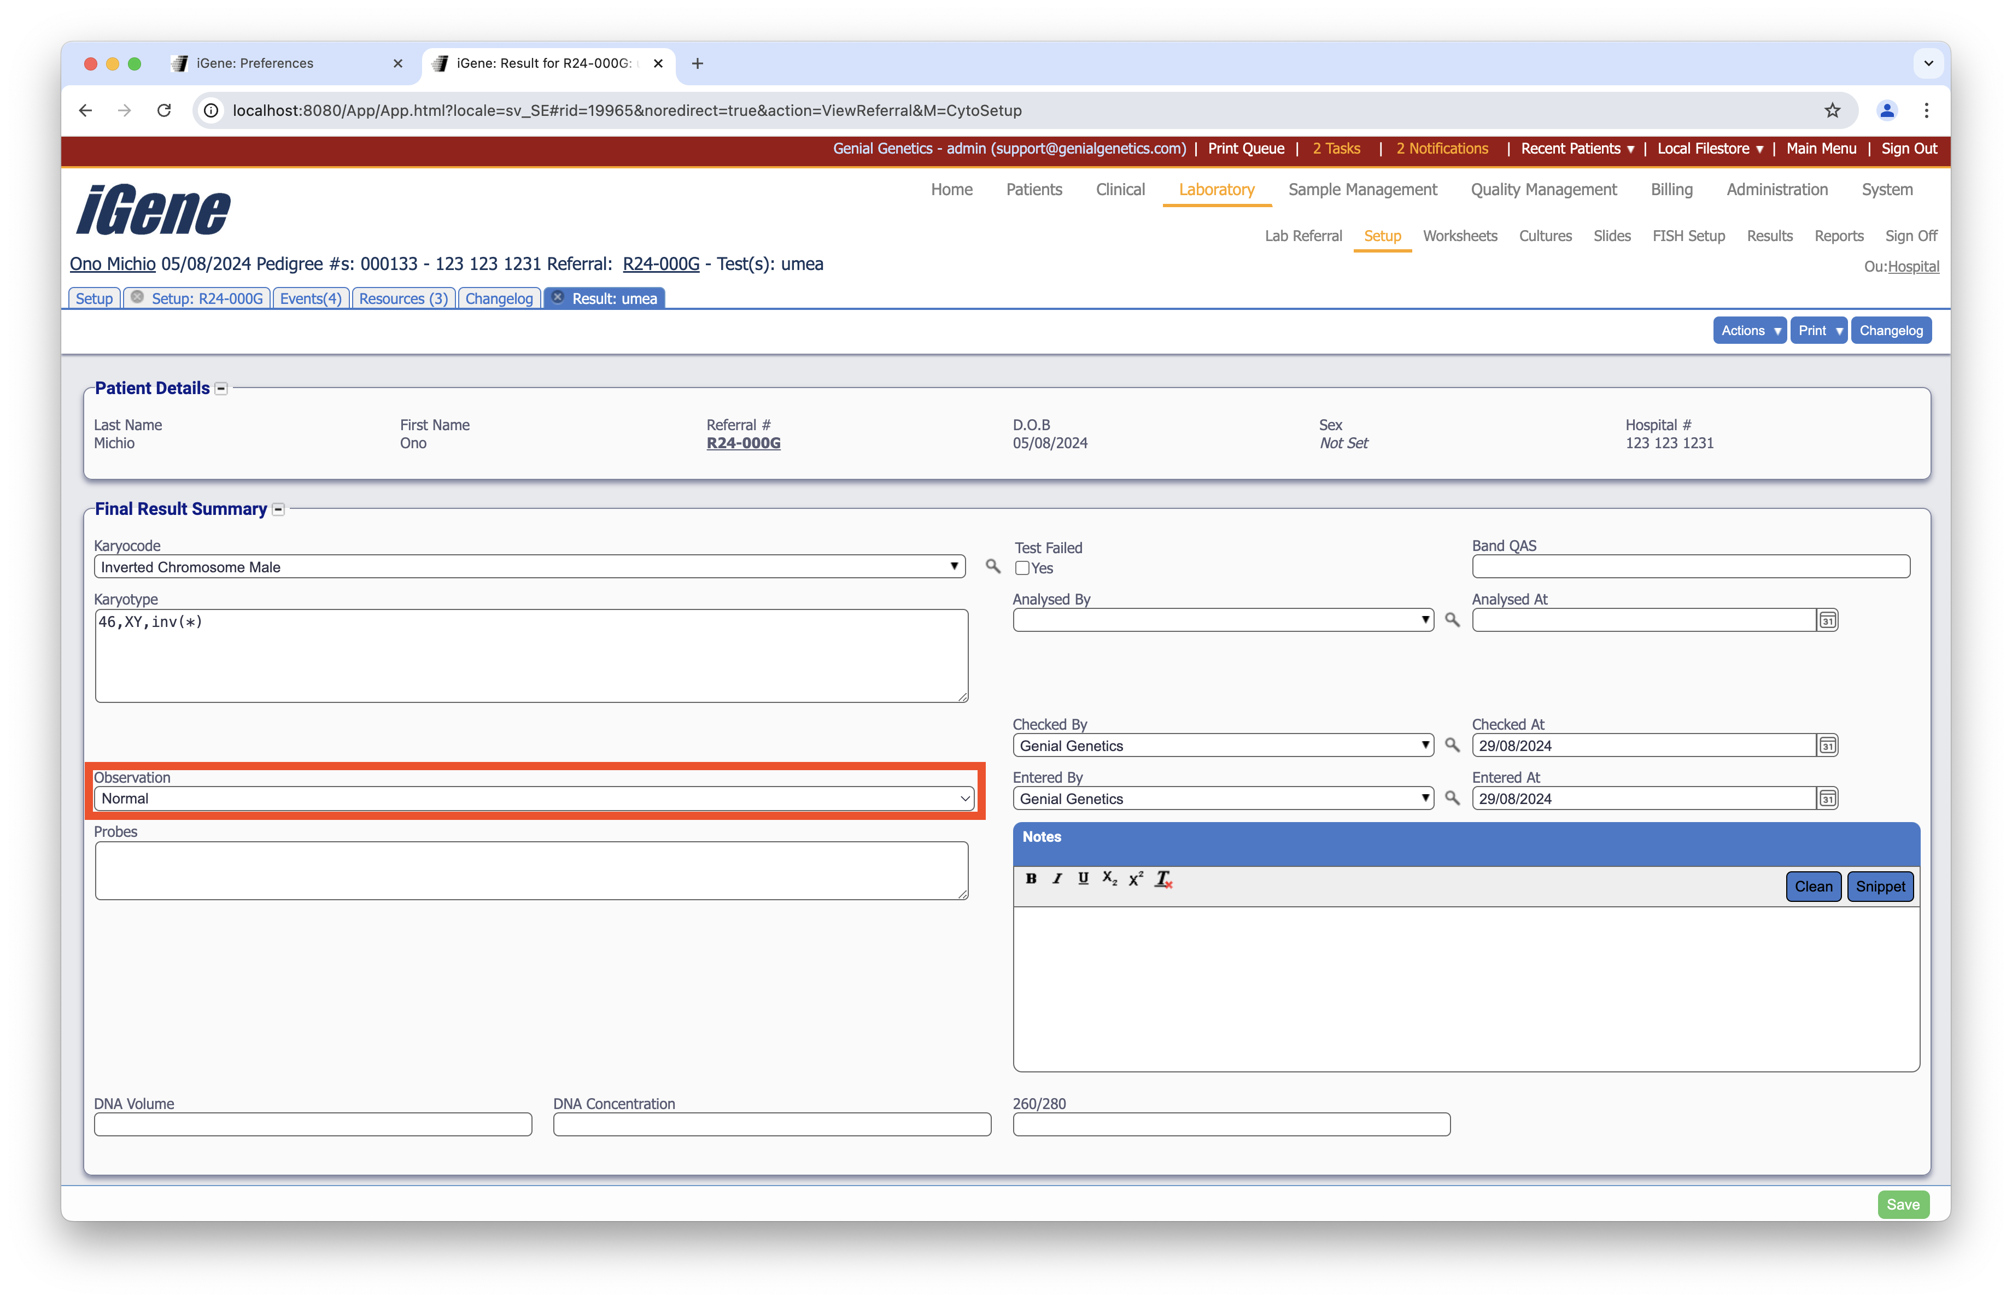Open the Karyocode dropdown

pyautogui.click(x=529, y=567)
